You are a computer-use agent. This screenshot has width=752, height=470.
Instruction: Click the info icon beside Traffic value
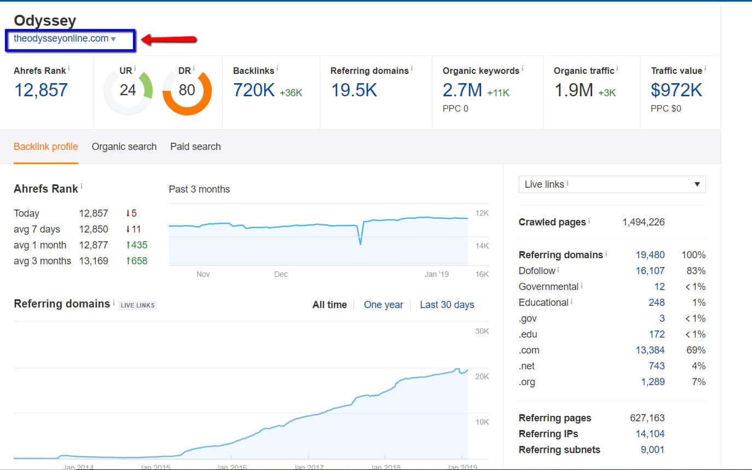tap(705, 68)
